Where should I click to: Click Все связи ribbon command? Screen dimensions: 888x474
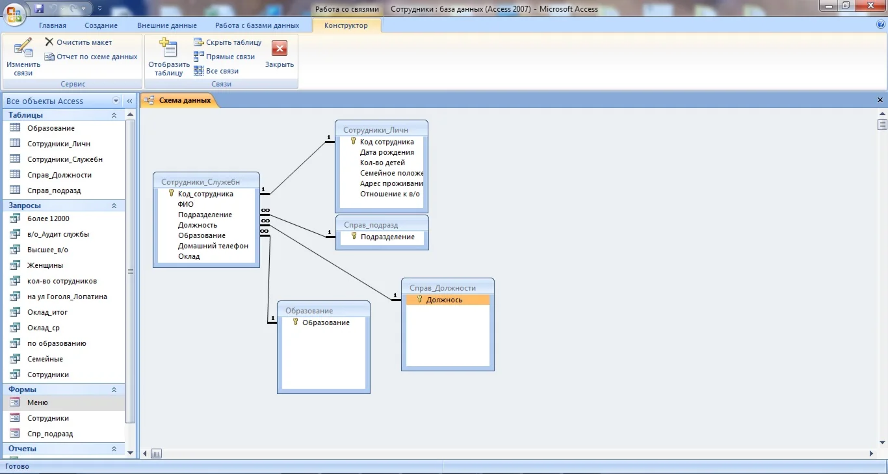click(x=216, y=71)
